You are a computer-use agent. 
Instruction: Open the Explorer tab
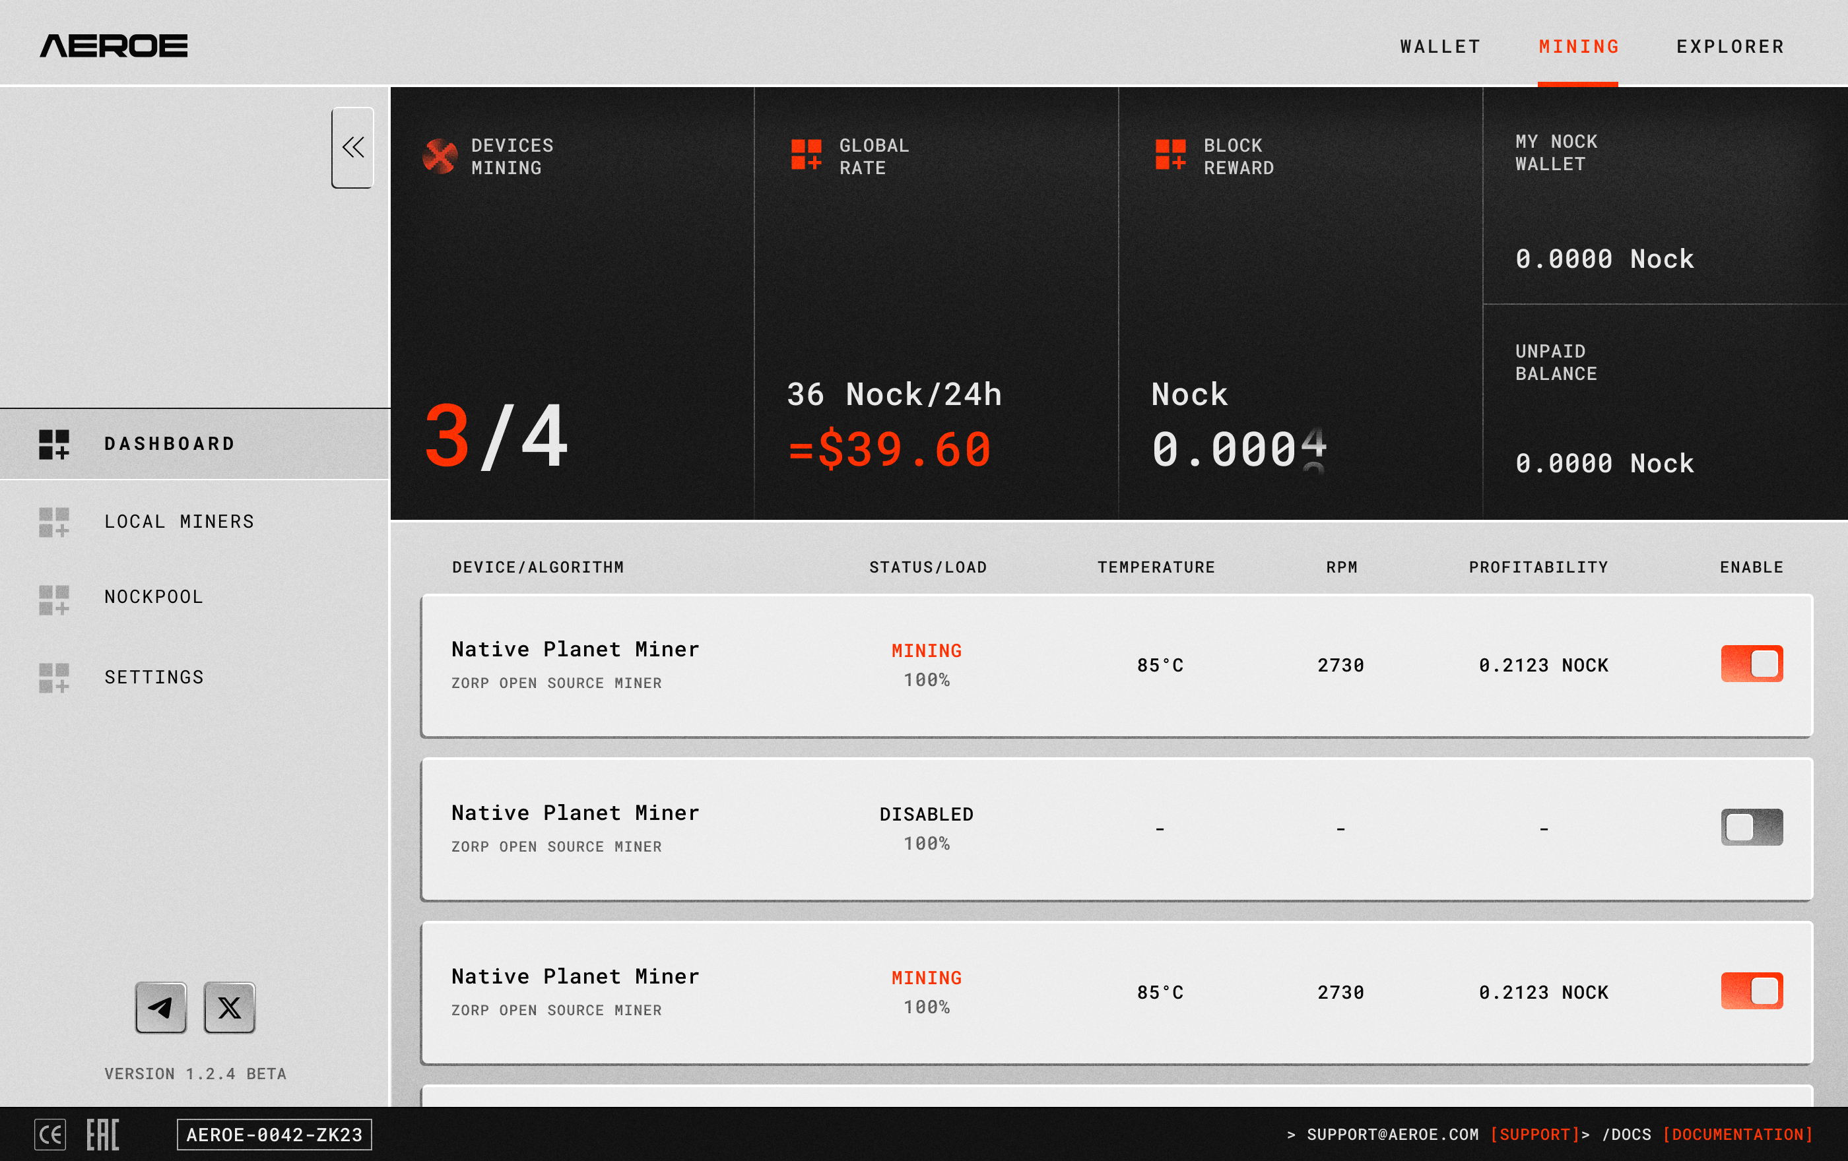click(x=1730, y=47)
